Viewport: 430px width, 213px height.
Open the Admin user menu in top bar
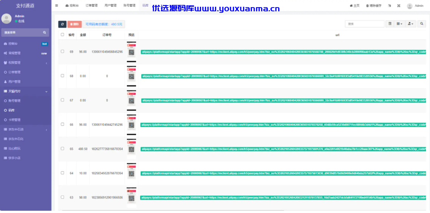415,6
